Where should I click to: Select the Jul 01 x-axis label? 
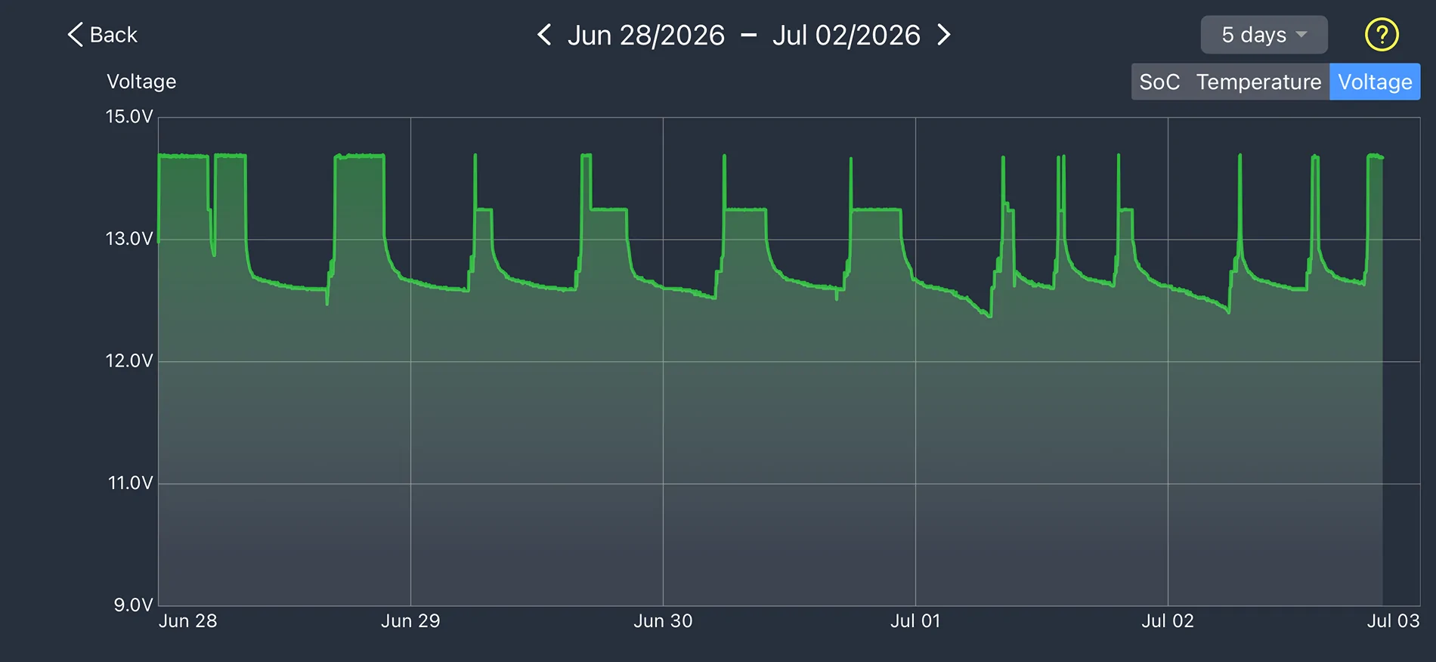point(915,621)
